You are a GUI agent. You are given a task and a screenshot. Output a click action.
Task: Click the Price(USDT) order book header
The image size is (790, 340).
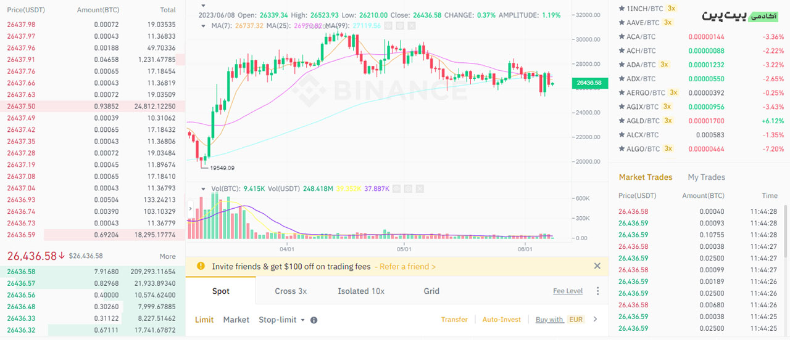(x=26, y=10)
